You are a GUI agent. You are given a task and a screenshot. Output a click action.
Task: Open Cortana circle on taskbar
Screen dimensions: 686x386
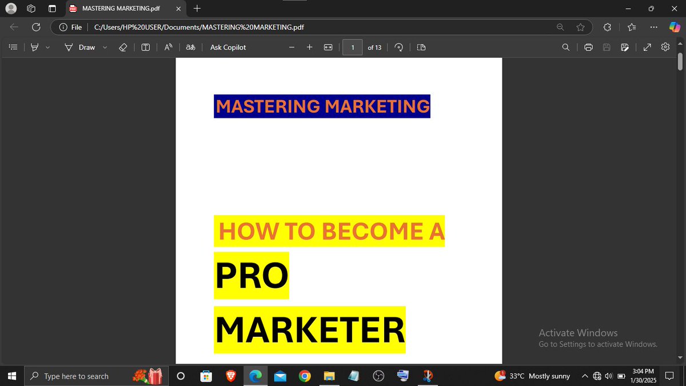181,376
